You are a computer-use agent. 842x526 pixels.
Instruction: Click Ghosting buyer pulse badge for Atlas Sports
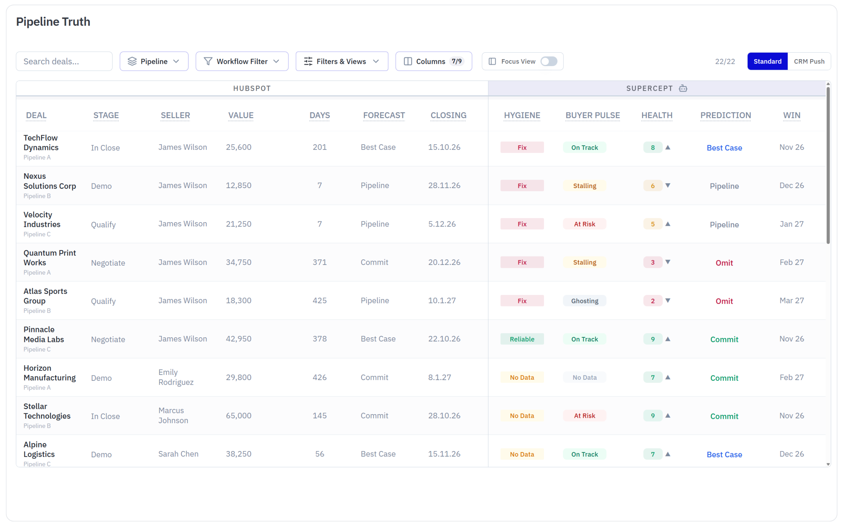pyautogui.click(x=584, y=300)
